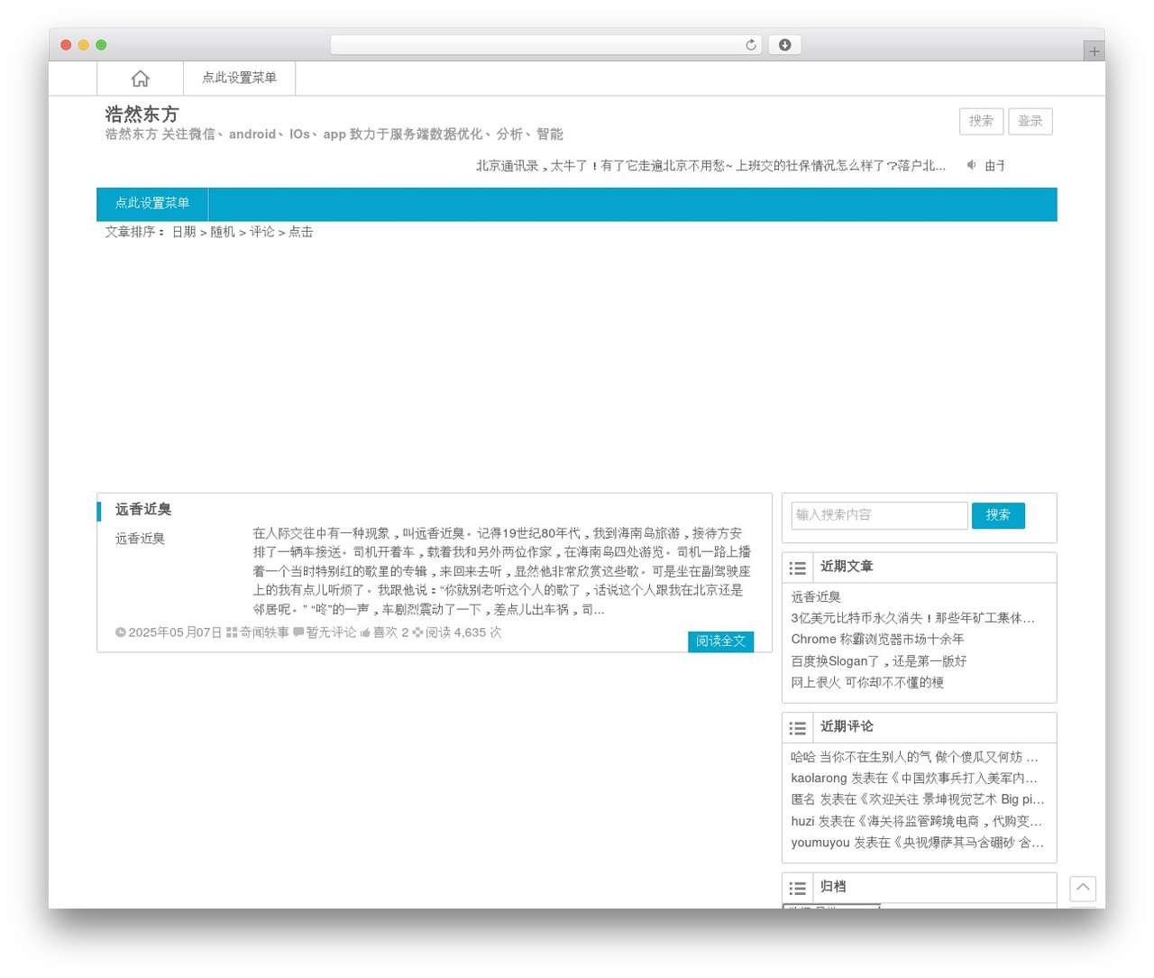Click the thumbs-up 喜欢 icon
1154x978 pixels.
(365, 633)
